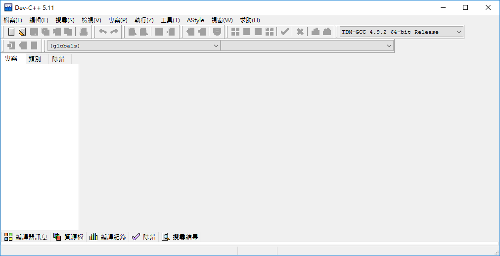Image resolution: width=500 pixels, height=256 pixels.
Task: Show the 編譯器訊息 bottom tab
Action: (x=26, y=237)
